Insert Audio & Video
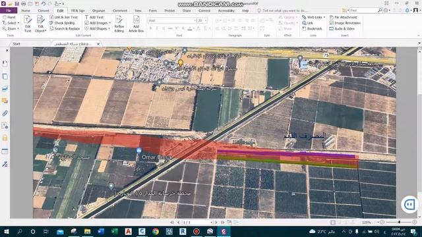The width and height of the screenshot is (422, 237). point(342,28)
